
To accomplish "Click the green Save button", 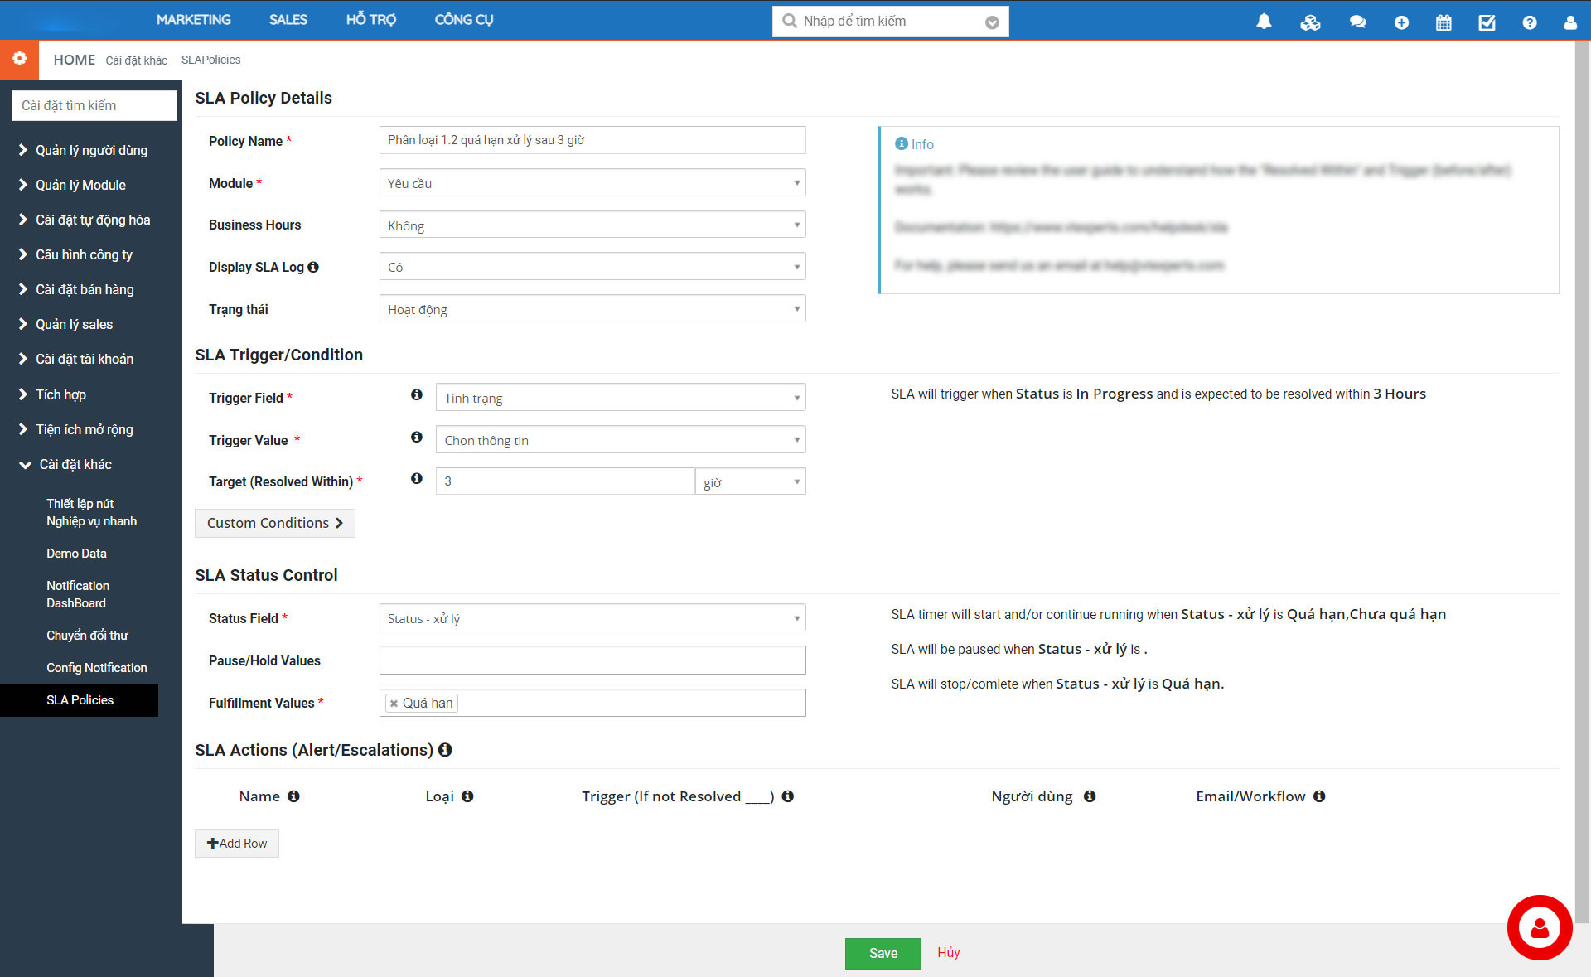I will tap(883, 953).
